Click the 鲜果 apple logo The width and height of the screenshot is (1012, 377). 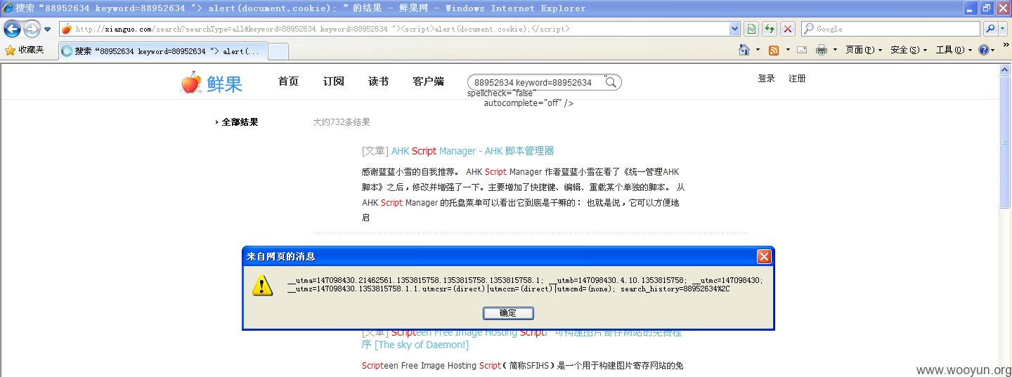(x=212, y=83)
